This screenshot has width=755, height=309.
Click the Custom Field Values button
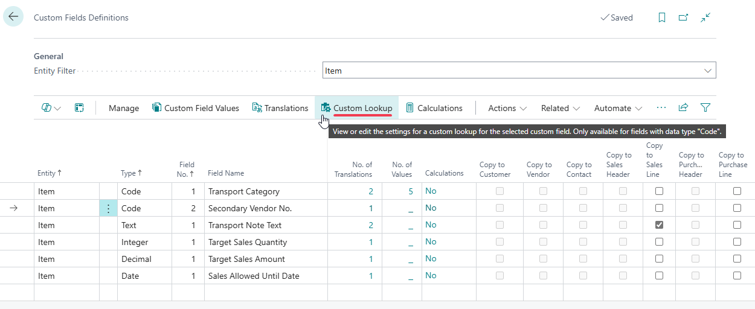pyautogui.click(x=195, y=108)
